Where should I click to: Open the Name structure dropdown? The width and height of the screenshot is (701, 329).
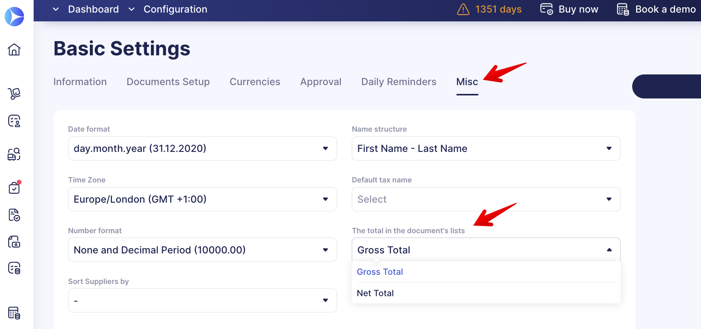tap(486, 148)
